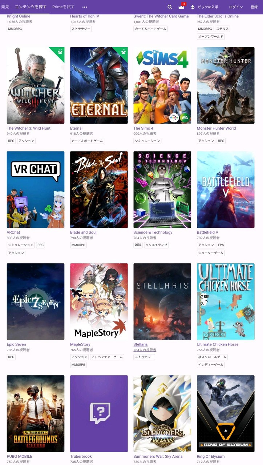This screenshot has height=465, width=263.
Task: Open the three-dots more menu
Action: (x=85, y=7)
